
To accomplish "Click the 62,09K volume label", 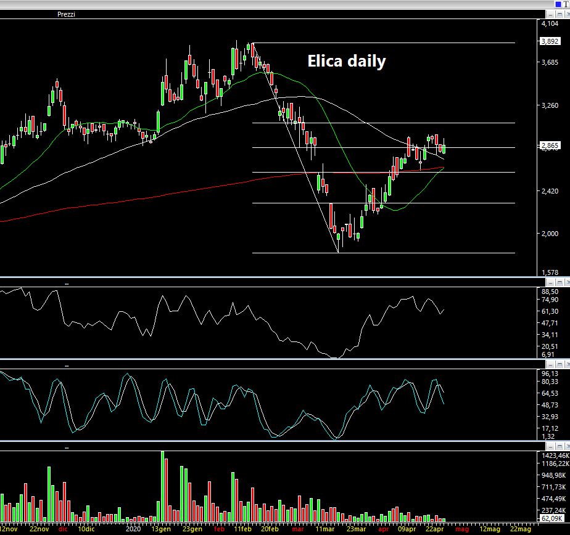I will [553, 518].
